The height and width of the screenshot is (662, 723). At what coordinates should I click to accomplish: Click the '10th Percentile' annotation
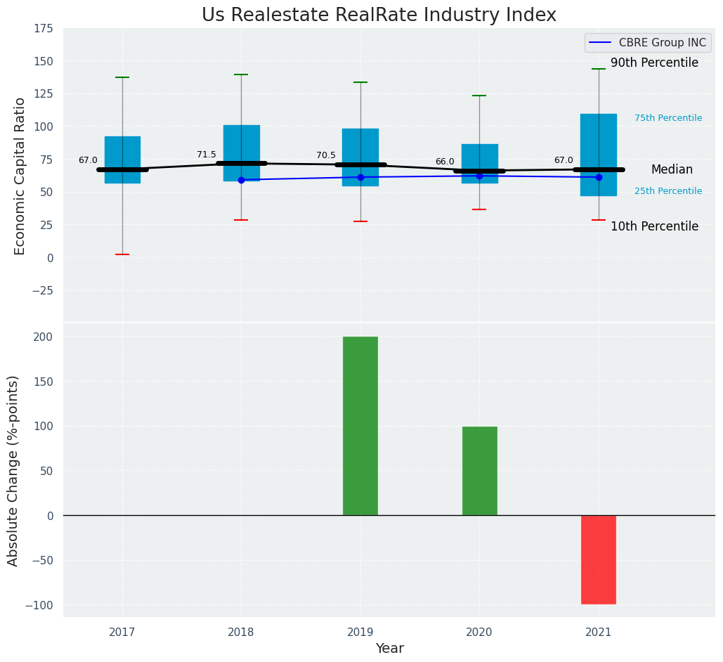[x=654, y=226]
